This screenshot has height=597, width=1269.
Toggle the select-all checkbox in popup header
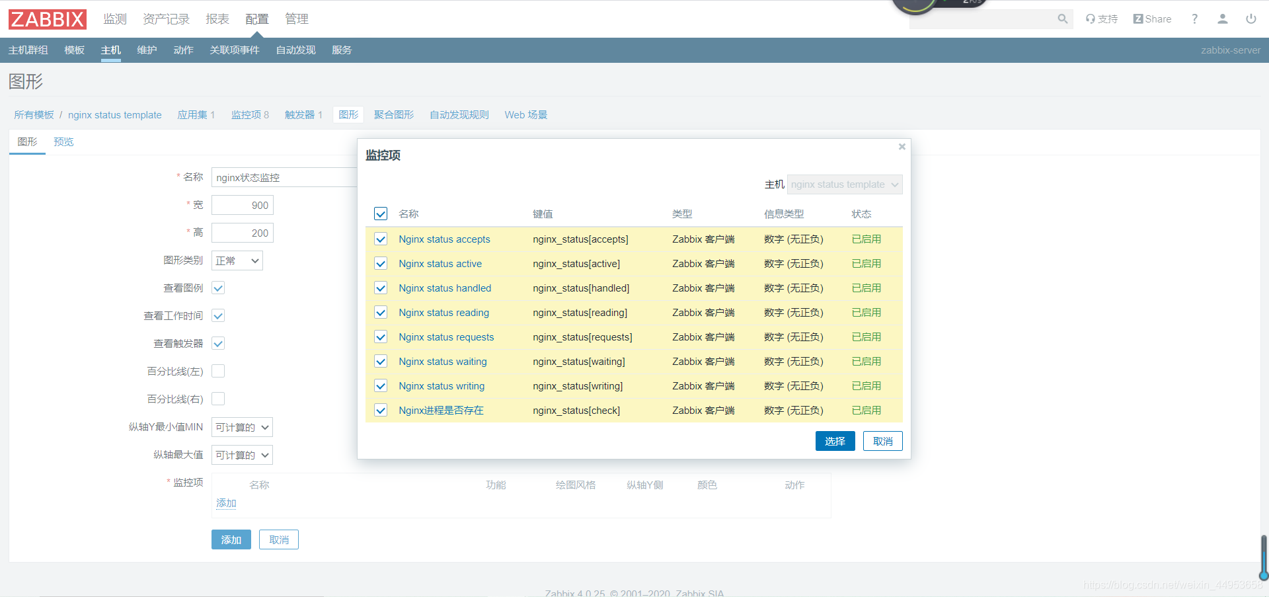click(x=381, y=214)
